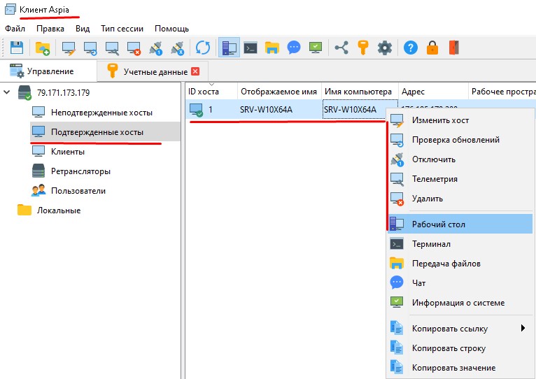Click the disconnect all plug toolbar icon with X
This screenshot has height=379, width=536.
pyautogui.click(x=178, y=48)
